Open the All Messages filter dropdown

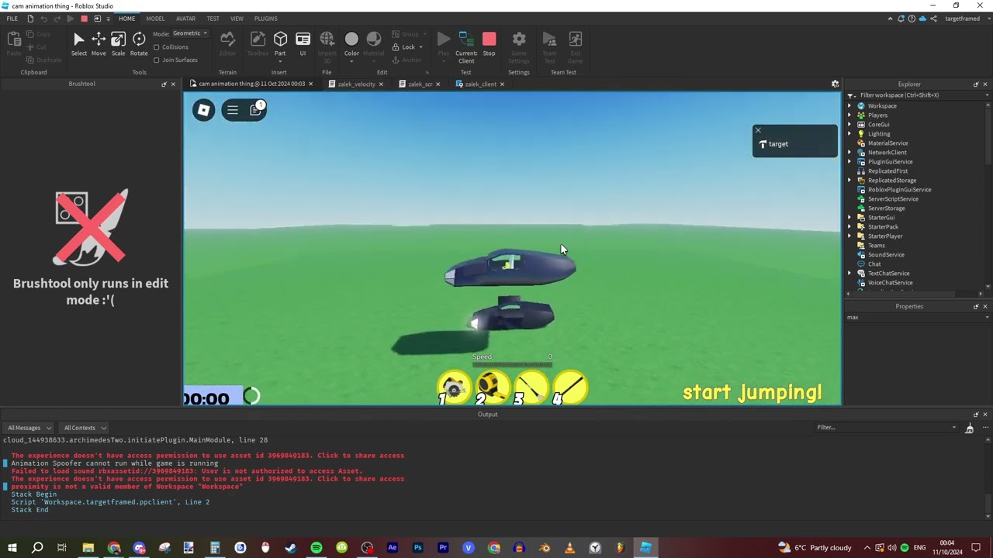click(x=29, y=428)
